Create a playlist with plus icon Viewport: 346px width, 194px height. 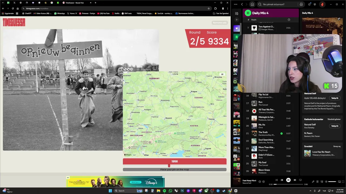coord(237,20)
